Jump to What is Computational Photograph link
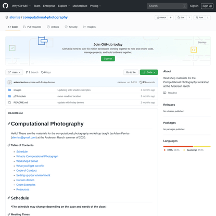 [37, 156]
